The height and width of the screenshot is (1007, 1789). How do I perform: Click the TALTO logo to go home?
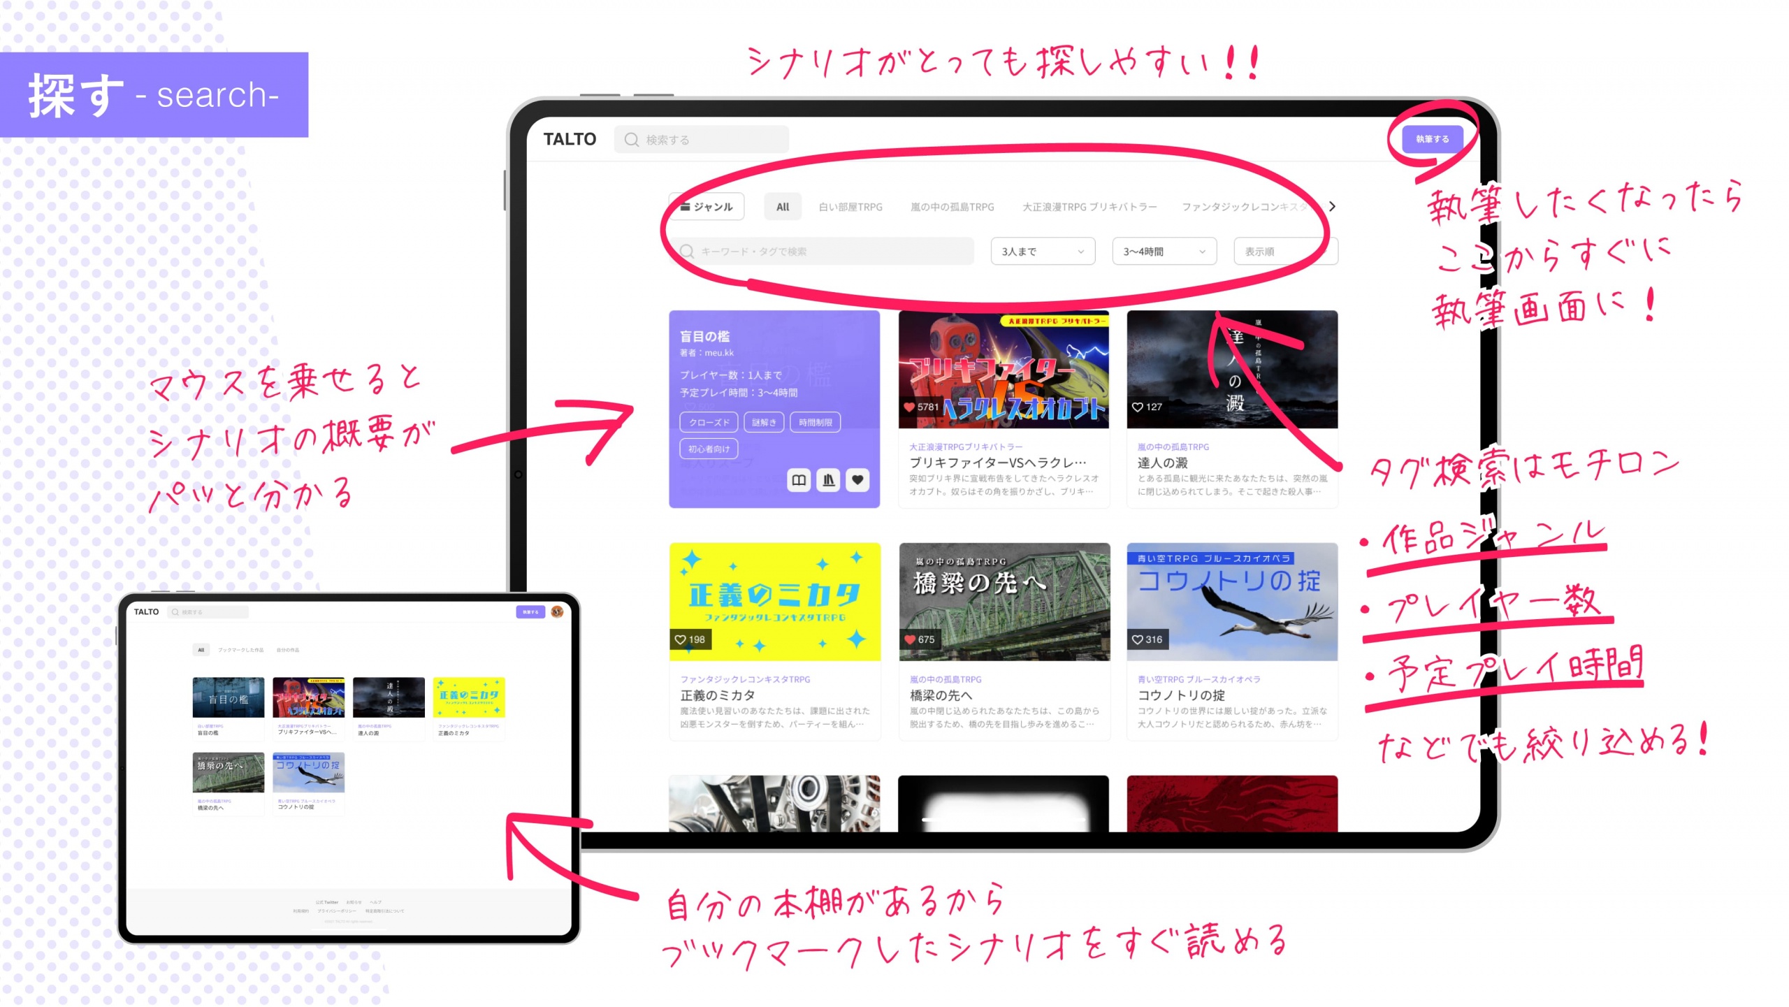click(x=570, y=138)
